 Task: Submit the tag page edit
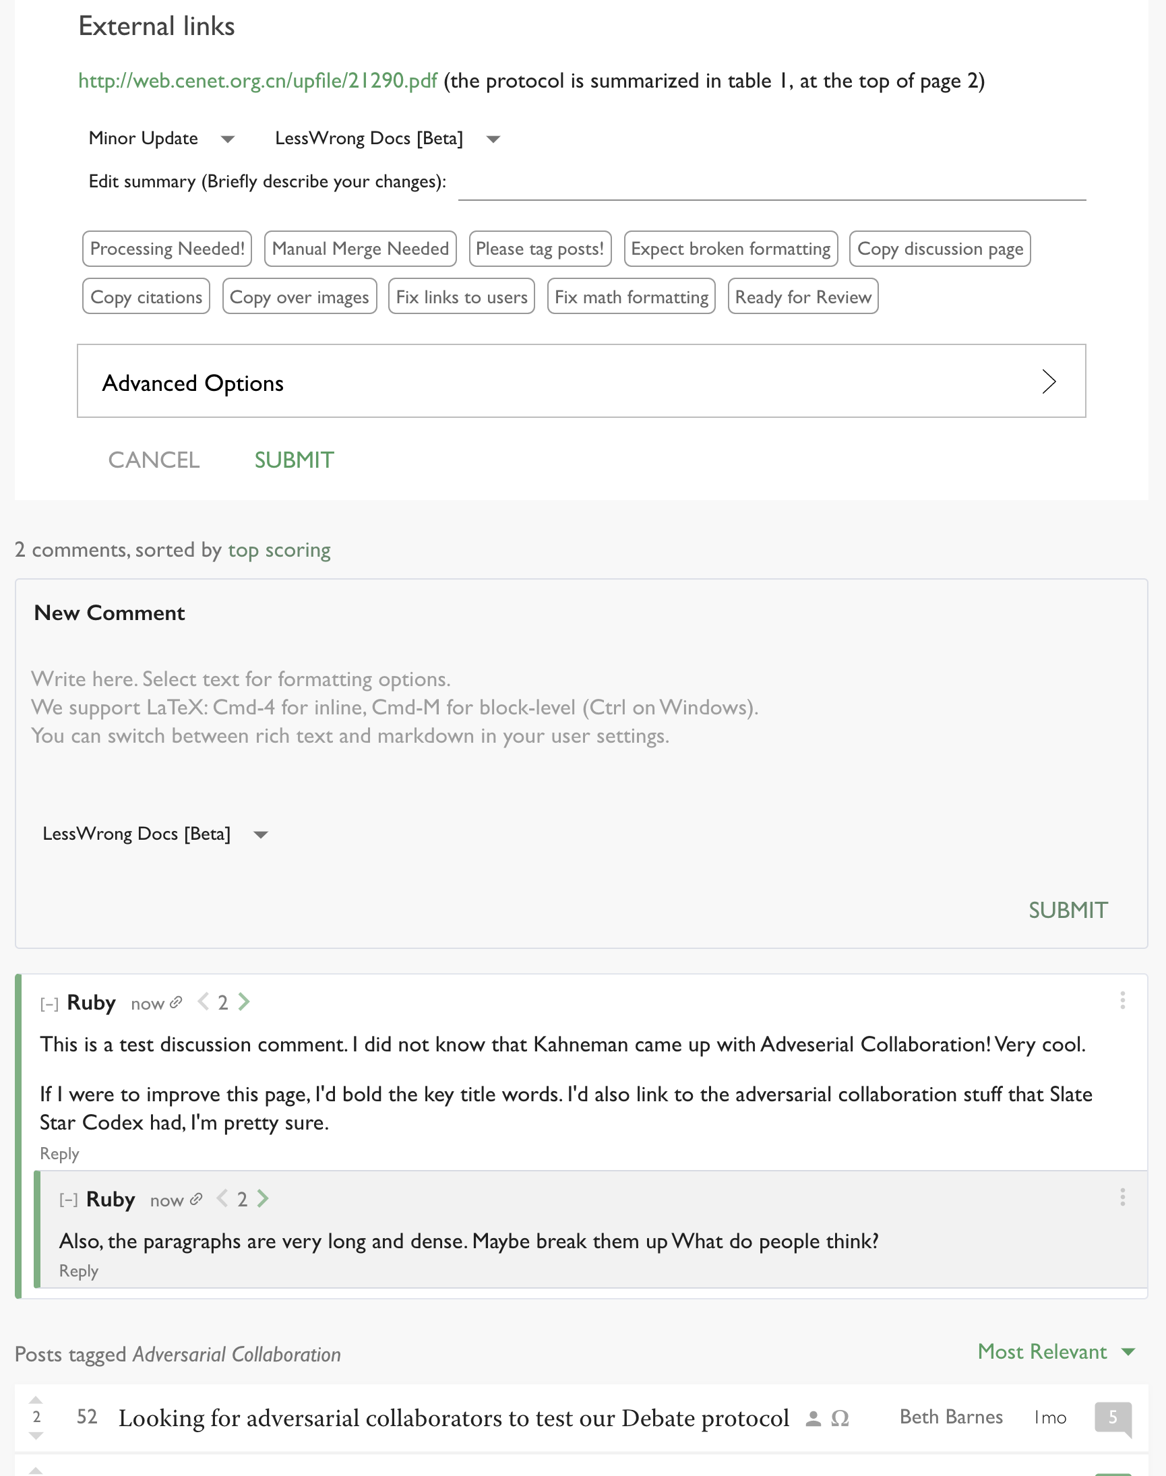pyautogui.click(x=295, y=460)
